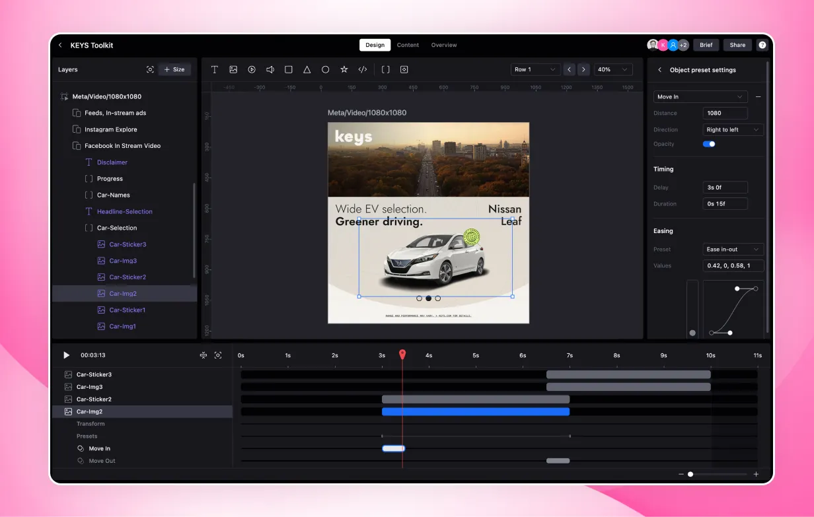Select the Car-Selection group layer
This screenshot has width=814, height=517.
pyautogui.click(x=125, y=228)
